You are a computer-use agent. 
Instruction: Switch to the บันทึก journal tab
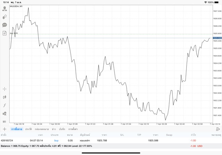(62, 129)
